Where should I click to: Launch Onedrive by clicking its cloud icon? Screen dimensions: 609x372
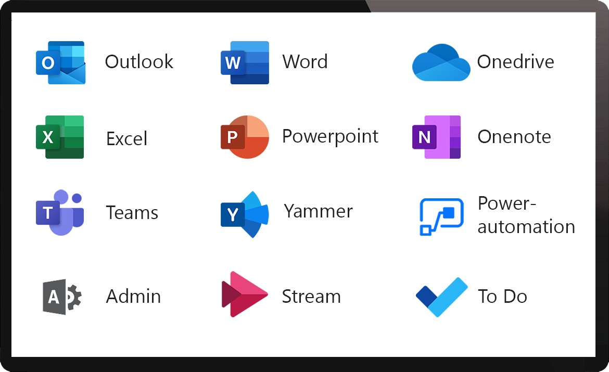pos(441,62)
